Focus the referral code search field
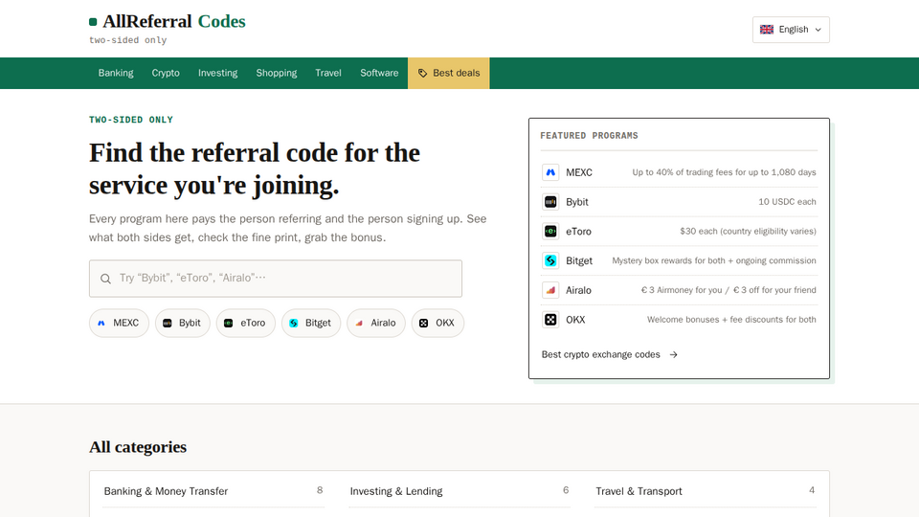The width and height of the screenshot is (919, 517). pos(276,279)
